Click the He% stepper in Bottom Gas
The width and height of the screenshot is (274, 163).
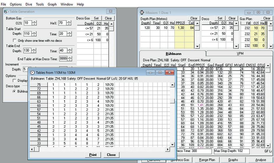tap(69, 23)
